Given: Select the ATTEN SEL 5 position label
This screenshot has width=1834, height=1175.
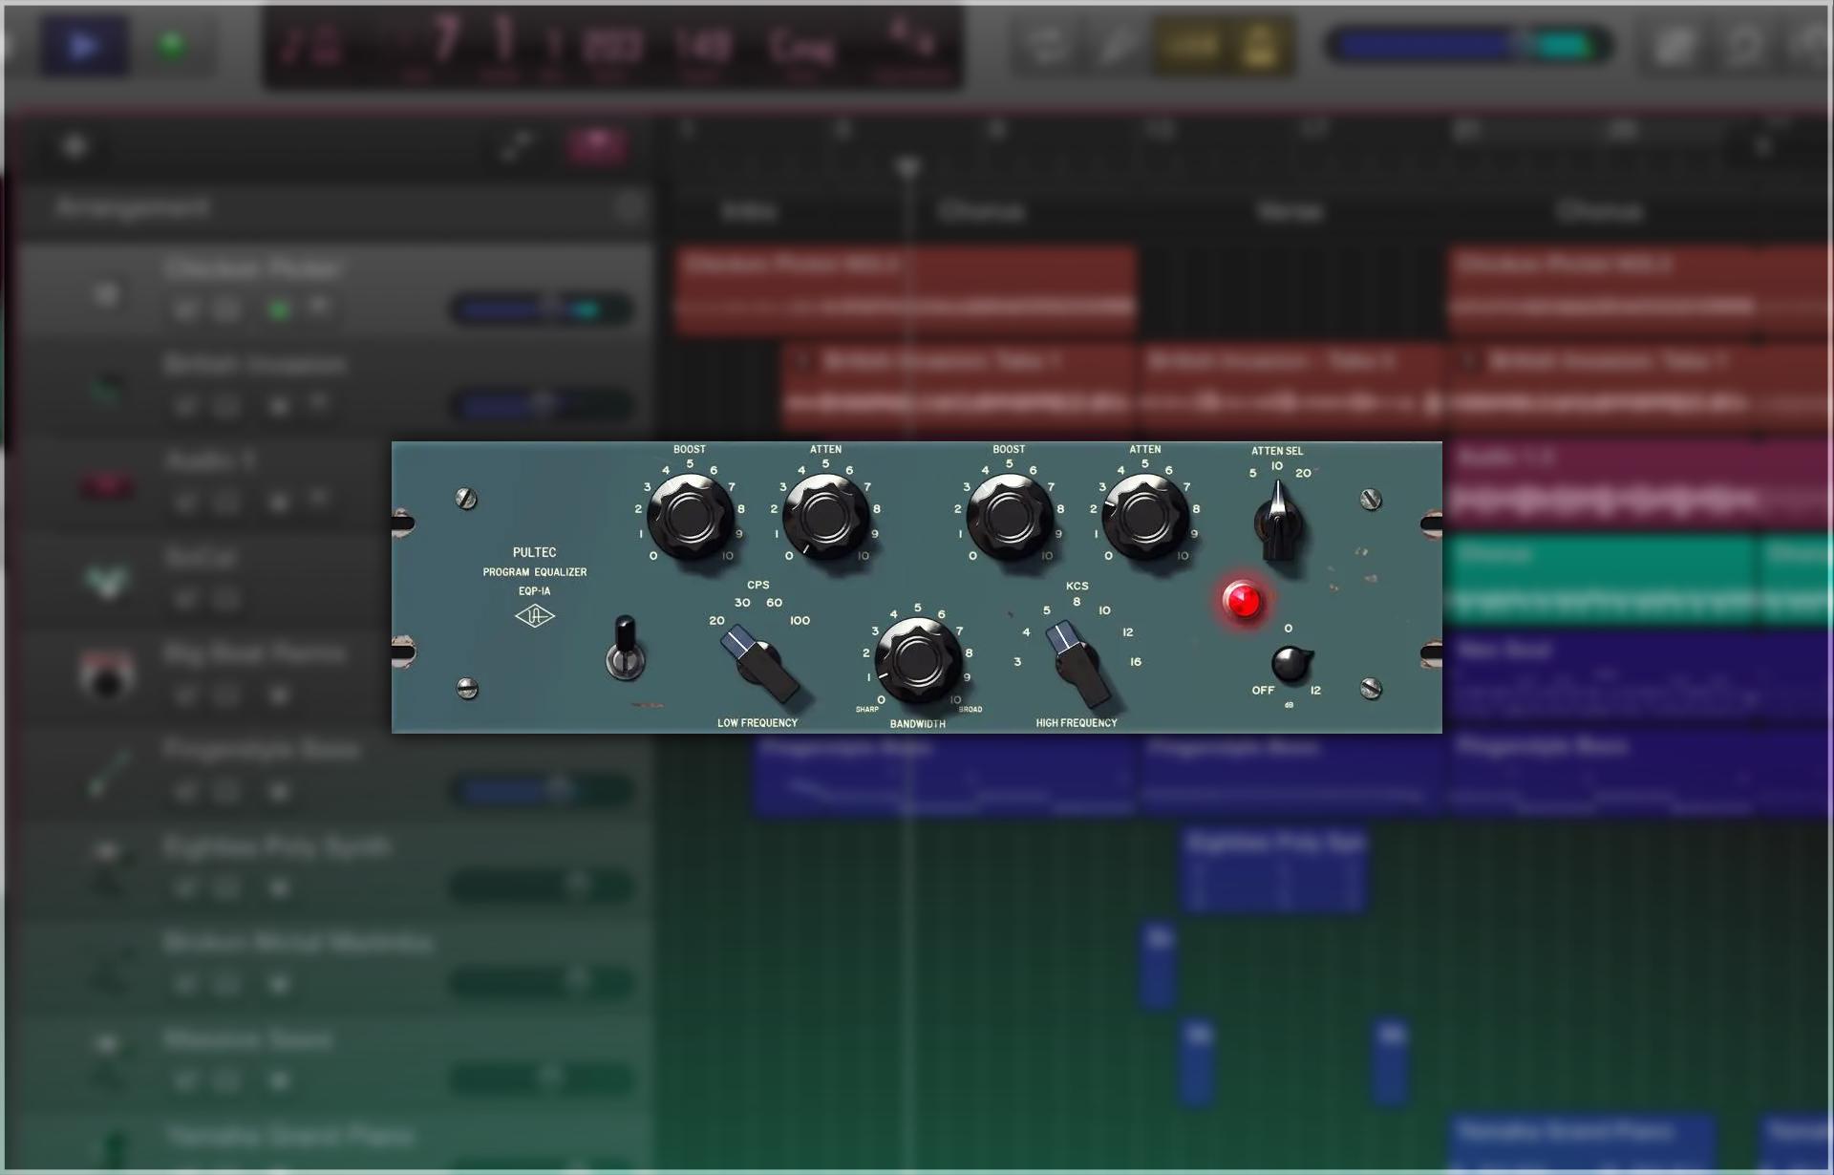Looking at the screenshot, I should 1252,473.
